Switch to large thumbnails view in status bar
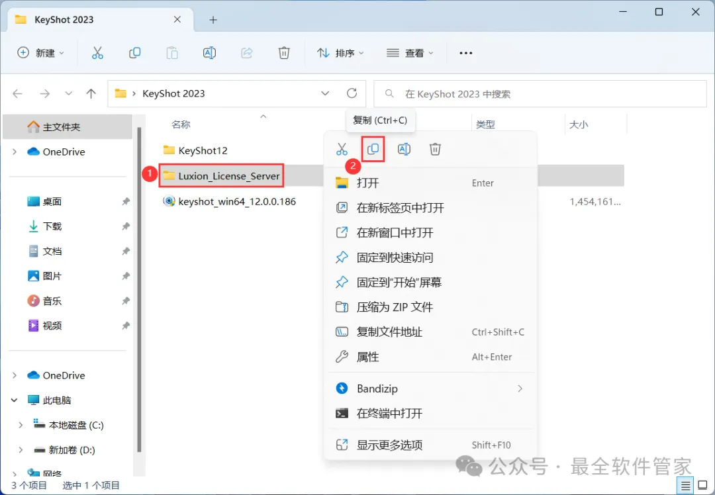This screenshot has width=715, height=495. [702, 486]
